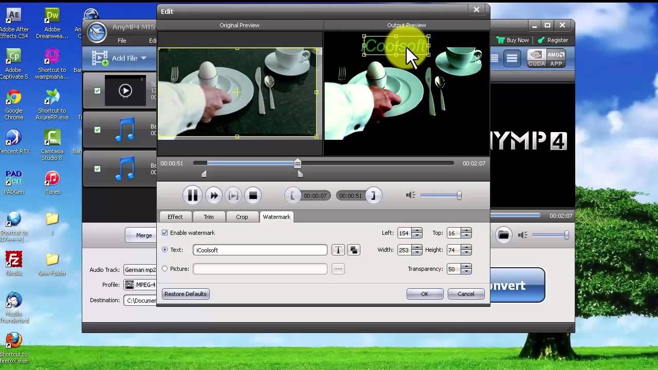Switch to the Effect tab
The height and width of the screenshot is (370, 658).
pos(175,217)
